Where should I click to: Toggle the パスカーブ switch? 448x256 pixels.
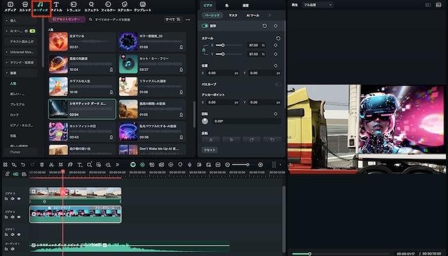tap(278, 84)
